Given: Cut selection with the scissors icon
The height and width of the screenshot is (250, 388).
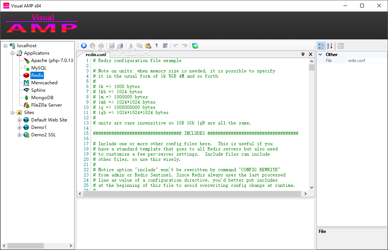Looking at the screenshot, I should coord(131,46).
